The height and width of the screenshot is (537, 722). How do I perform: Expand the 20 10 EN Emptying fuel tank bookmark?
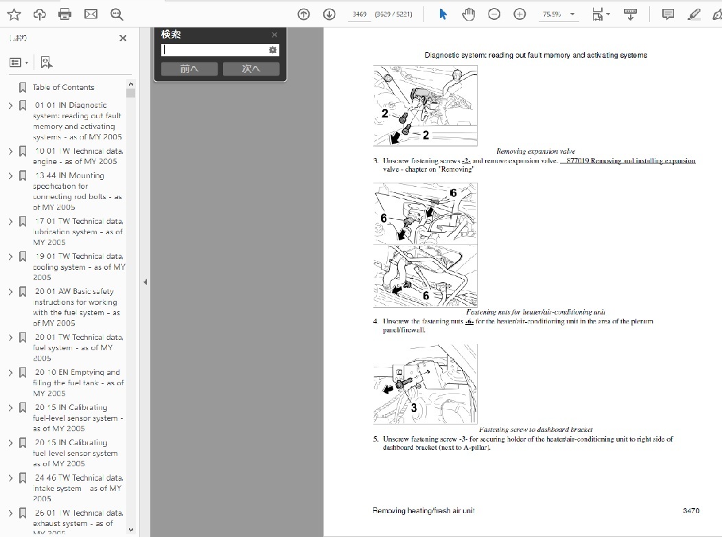[10, 373]
